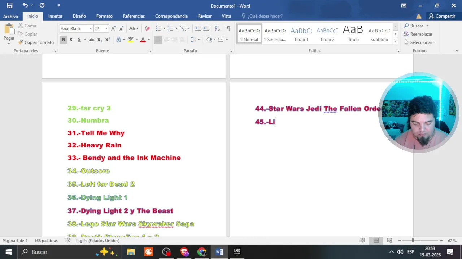462x259 pixels.
Task: Open the bullet list dropdown
Action: click(164, 28)
